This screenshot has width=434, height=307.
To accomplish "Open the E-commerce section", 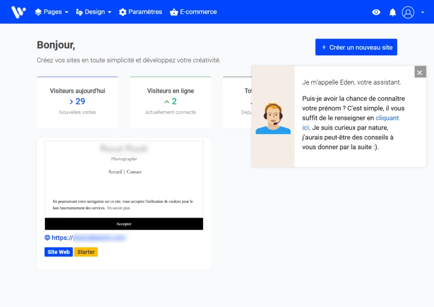I will [193, 12].
